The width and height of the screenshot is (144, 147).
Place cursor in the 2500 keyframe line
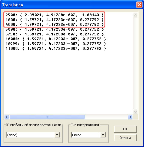55,15
